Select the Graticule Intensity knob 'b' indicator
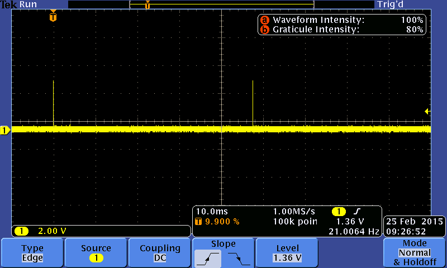Screen dimensions: 447x268 coord(265,30)
